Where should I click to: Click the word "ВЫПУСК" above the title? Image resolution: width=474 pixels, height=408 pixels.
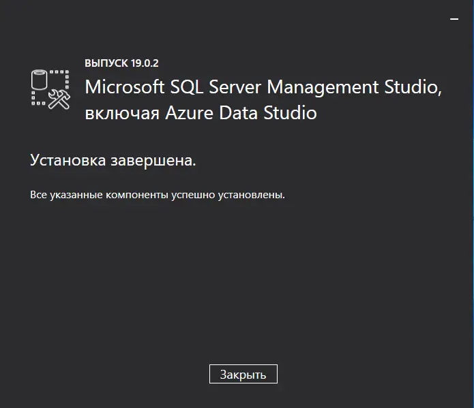point(106,63)
